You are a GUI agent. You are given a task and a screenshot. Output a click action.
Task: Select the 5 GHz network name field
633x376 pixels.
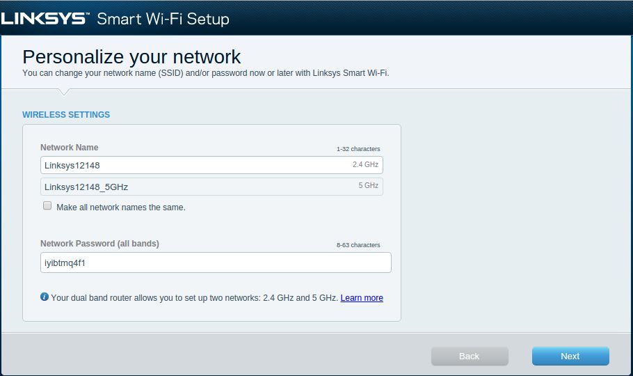click(211, 187)
